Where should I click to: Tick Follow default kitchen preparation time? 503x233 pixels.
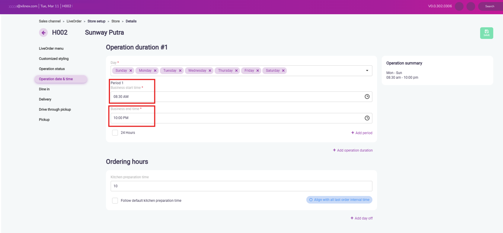coord(115,201)
